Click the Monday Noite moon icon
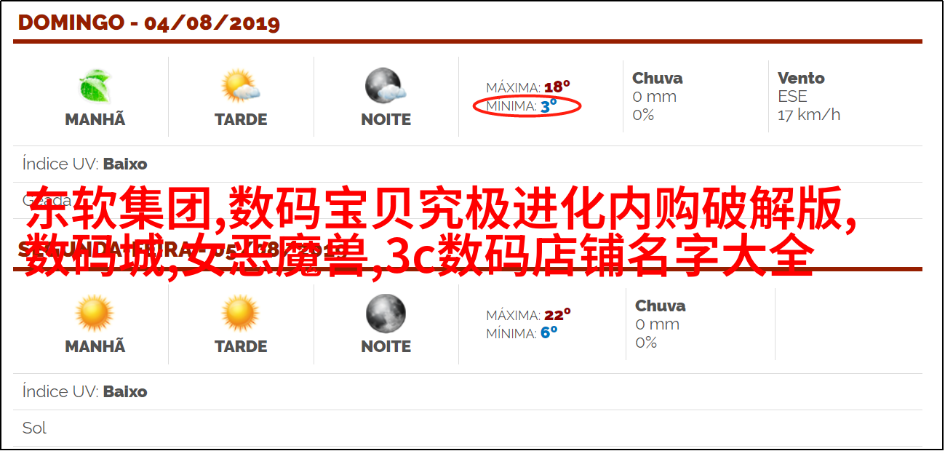The height and width of the screenshot is (451, 945). [386, 314]
